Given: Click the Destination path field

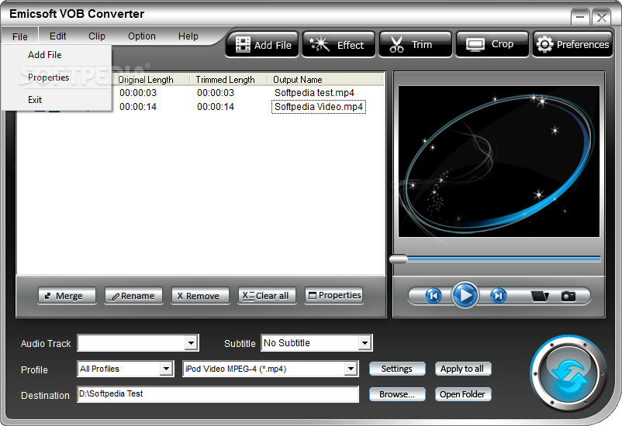Looking at the screenshot, I should coord(218,394).
